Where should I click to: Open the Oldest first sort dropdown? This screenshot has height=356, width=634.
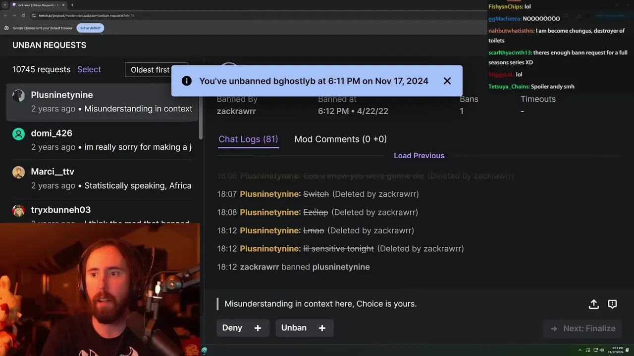156,70
